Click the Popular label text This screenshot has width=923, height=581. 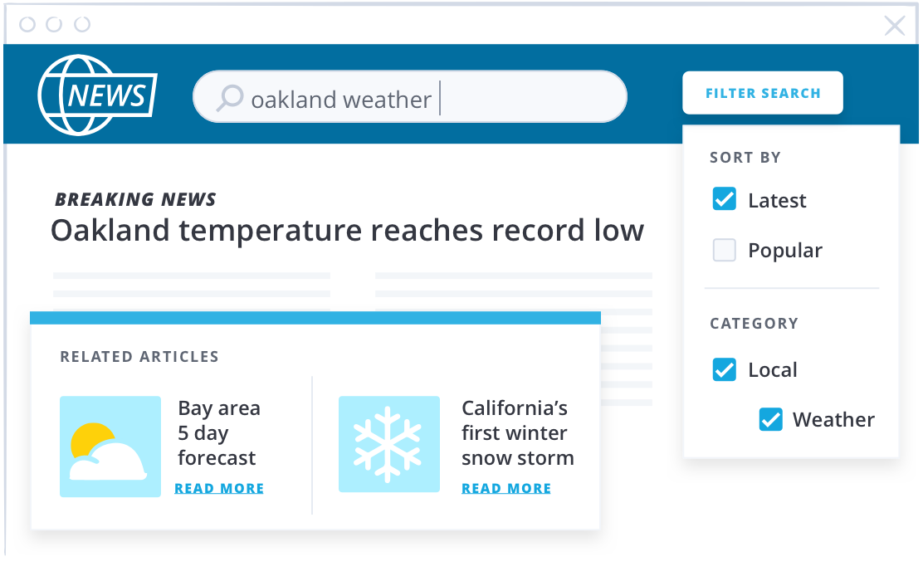coord(784,251)
